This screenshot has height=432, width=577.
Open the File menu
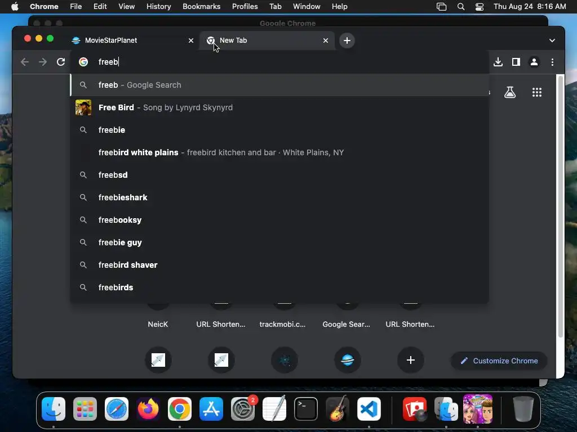pos(76,7)
